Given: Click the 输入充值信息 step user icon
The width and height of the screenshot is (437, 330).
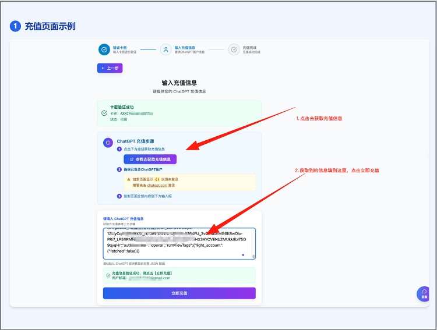Looking at the screenshot, I should [x=165, y=49].
